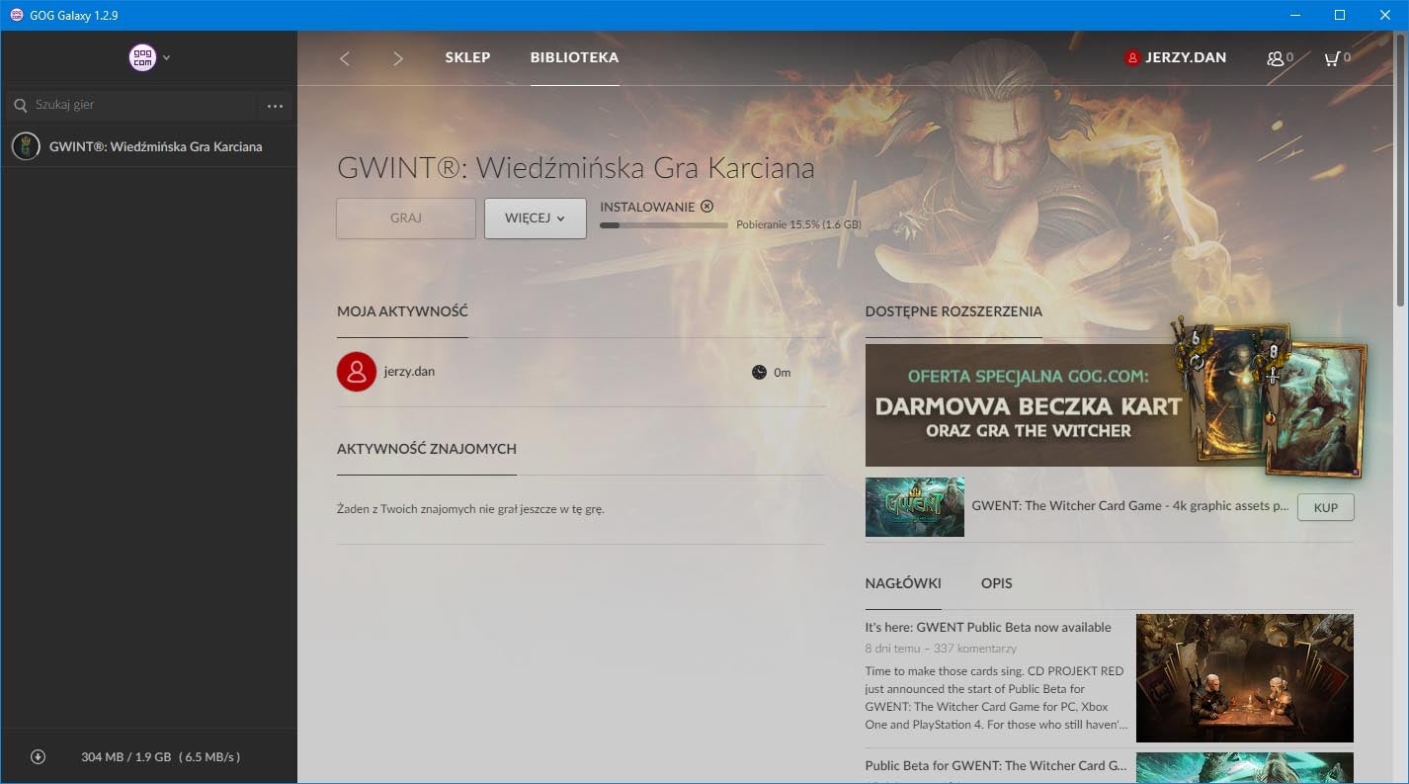1409x784 pixels.
Task: Open the GWENT Public Beta news headline
Action: click(x=987, y=627)
